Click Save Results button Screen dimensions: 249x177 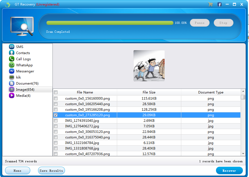coord(51,171)
